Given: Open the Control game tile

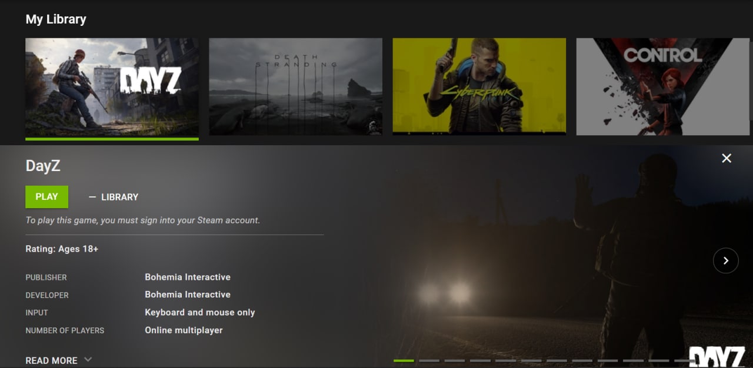Looking at the screenshot, I should (664, 87).
